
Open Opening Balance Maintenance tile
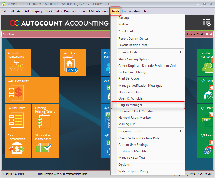point(45,117)
